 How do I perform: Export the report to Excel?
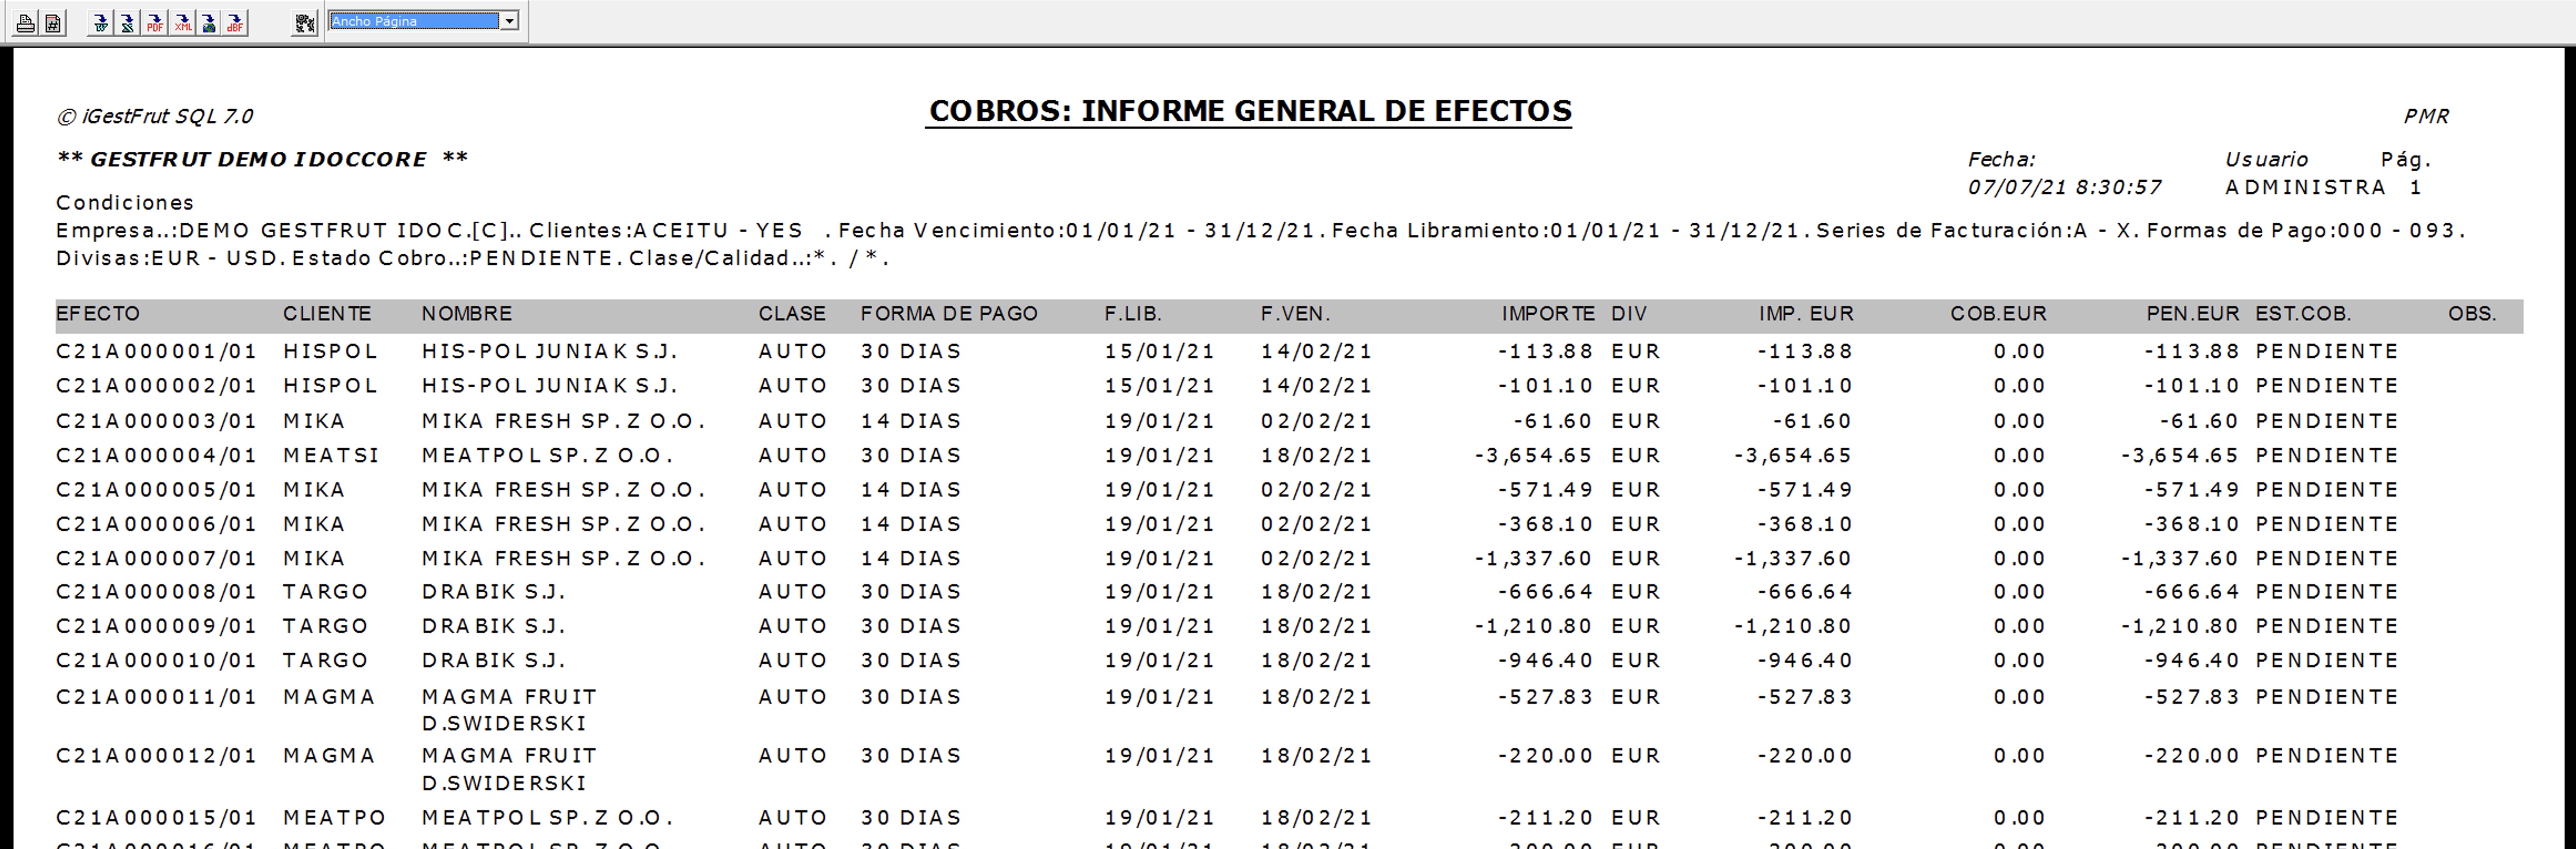pyautogui.click(x=127, y=22)
